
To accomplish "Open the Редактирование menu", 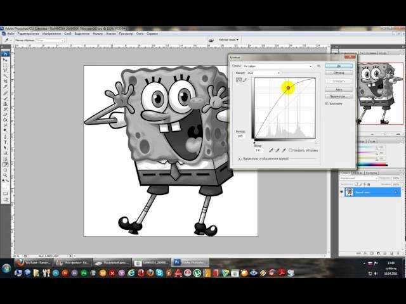I will (x=29, y=34).
